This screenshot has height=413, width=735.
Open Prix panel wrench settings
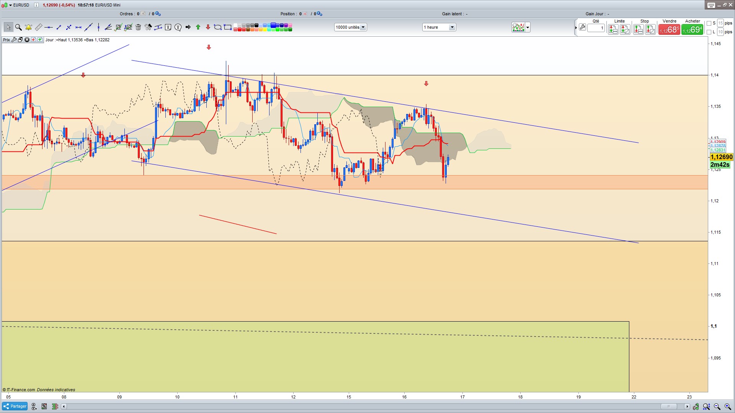[x=14, y=40]
